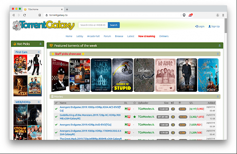This screenshot has height=154, width=237.
Task: Open the Brave shield icon
Action: coord(184,15)
